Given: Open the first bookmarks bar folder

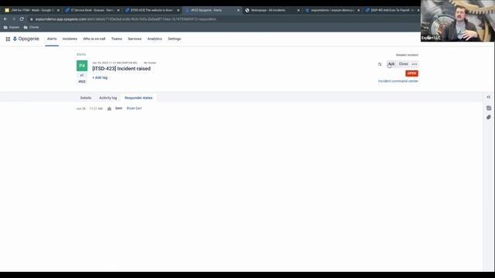Looking at the screenshot, I should click(12, 28).
